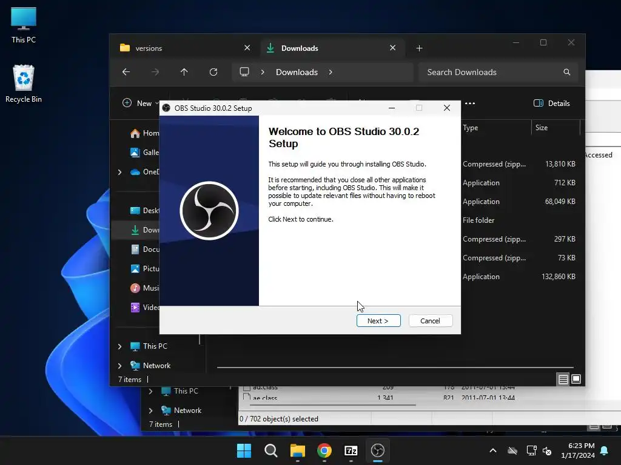
Task: Expand This PC in background Explorer window
Action: 150,391
